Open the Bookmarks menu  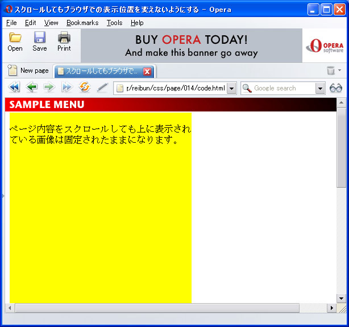tap(82, 23)
